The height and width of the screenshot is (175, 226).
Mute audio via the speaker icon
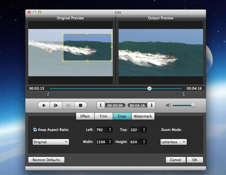click(168, 105)
